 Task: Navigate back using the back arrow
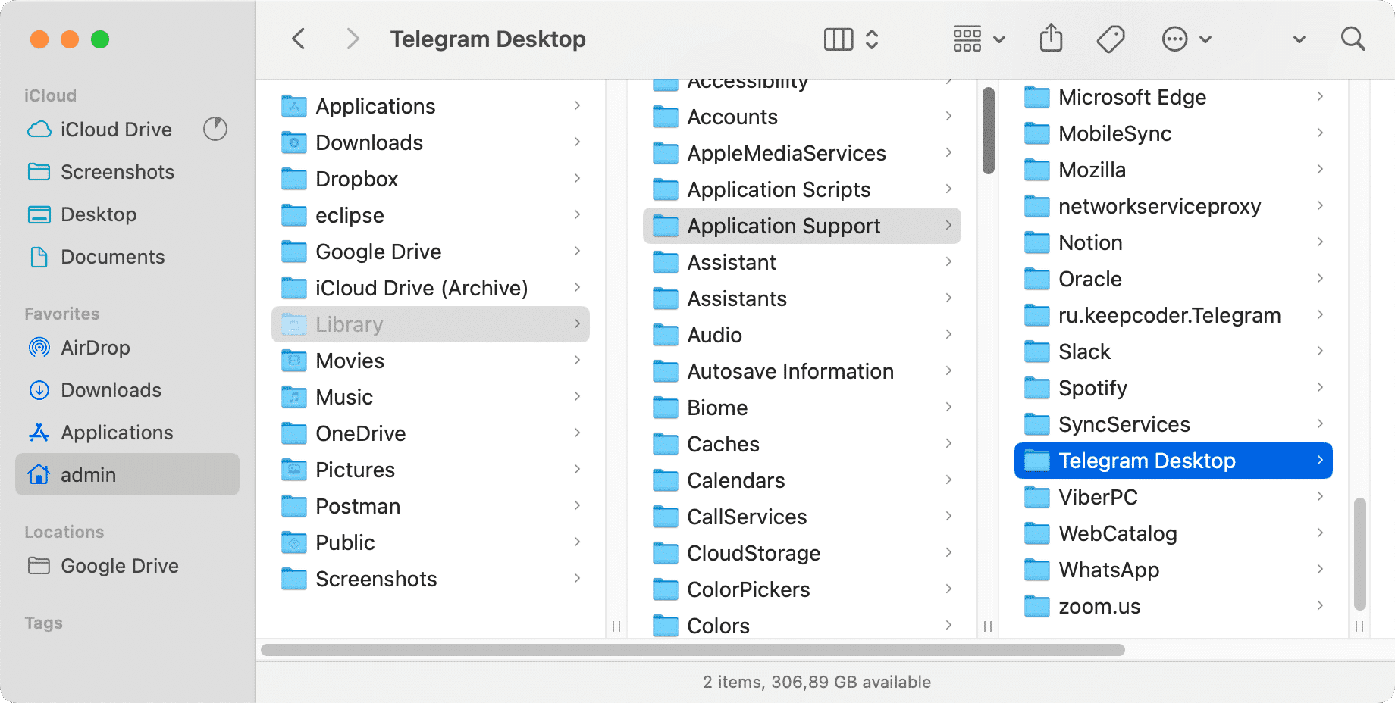pos(298,39)
